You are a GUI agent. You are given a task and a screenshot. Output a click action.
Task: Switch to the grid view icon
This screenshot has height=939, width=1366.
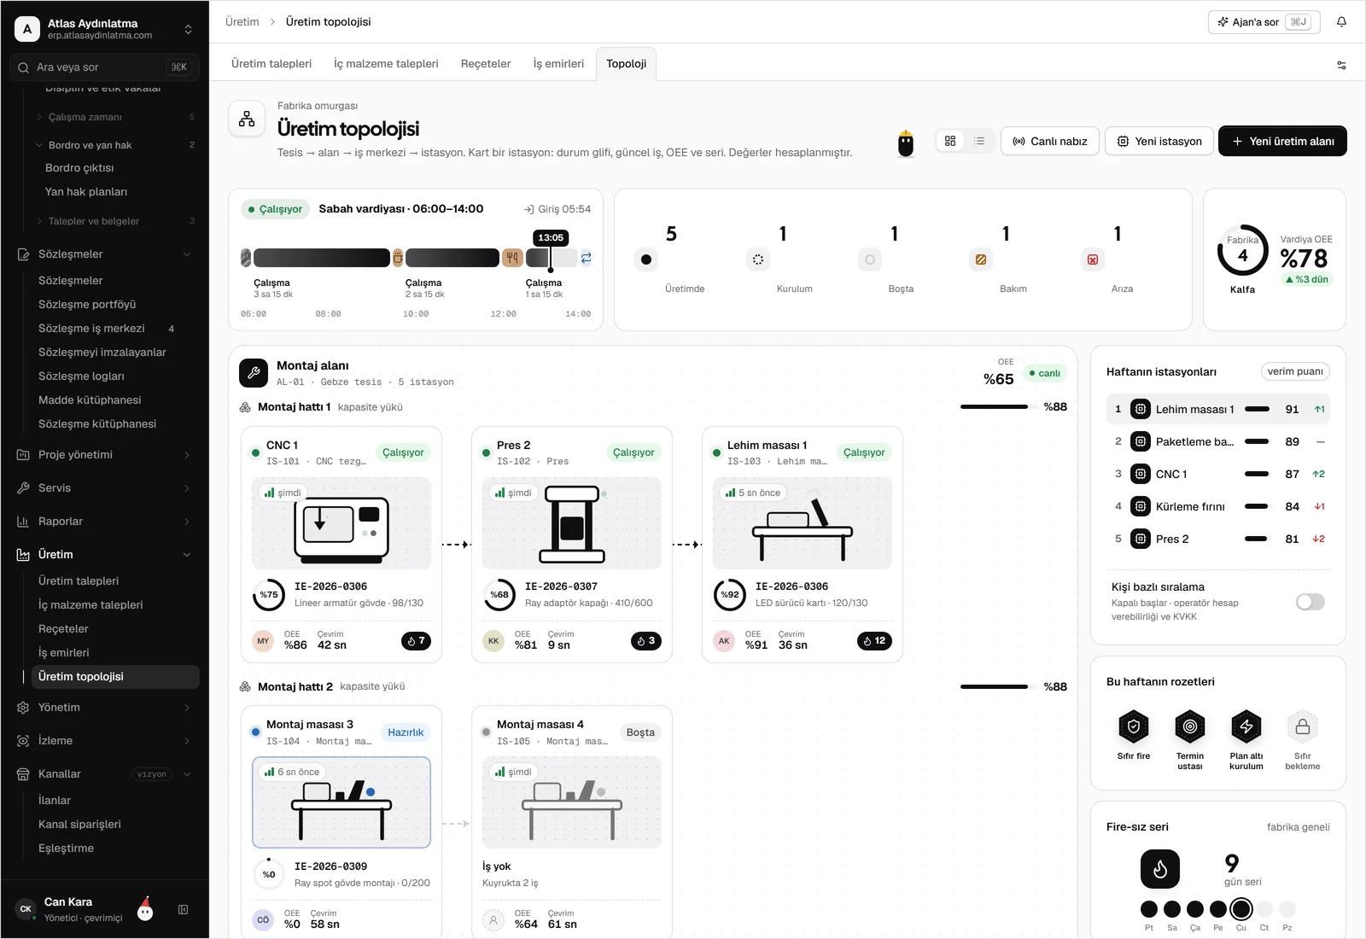pos(950,141)
